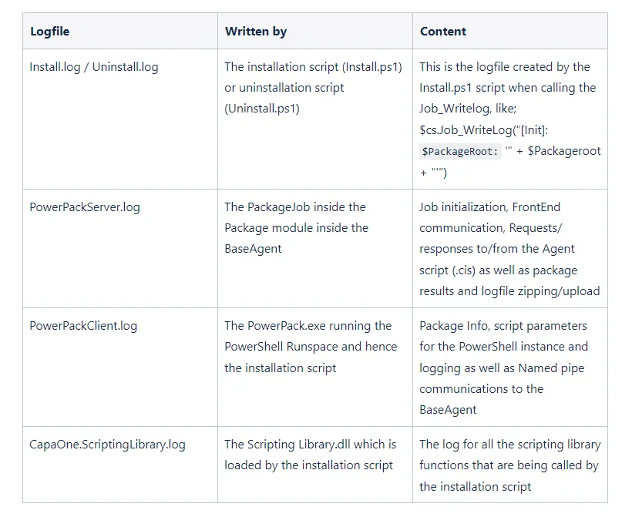Screen dimensions: 632x517
Task: Click 'The PowerPack.exe running the' text
Action: pos(308,326)
